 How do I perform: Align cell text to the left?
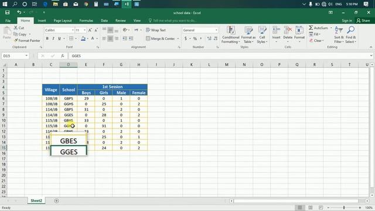click(x=104, y=38)
